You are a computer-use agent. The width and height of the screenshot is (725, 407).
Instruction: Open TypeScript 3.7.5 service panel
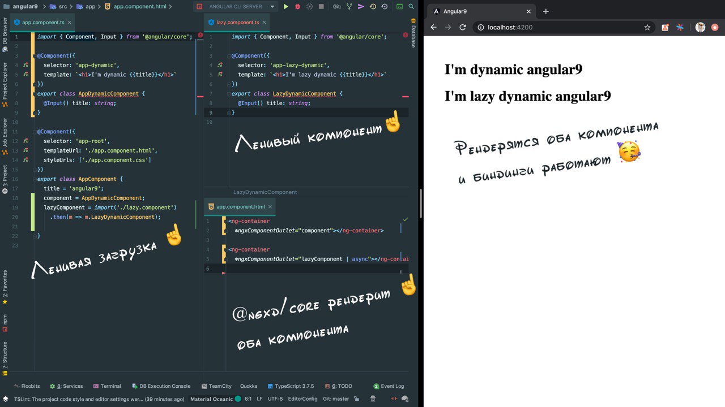(291, 386)
